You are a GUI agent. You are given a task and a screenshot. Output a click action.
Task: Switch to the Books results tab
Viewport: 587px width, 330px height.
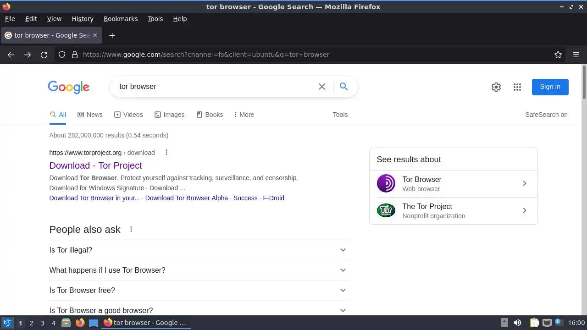[x=210, y=115]
